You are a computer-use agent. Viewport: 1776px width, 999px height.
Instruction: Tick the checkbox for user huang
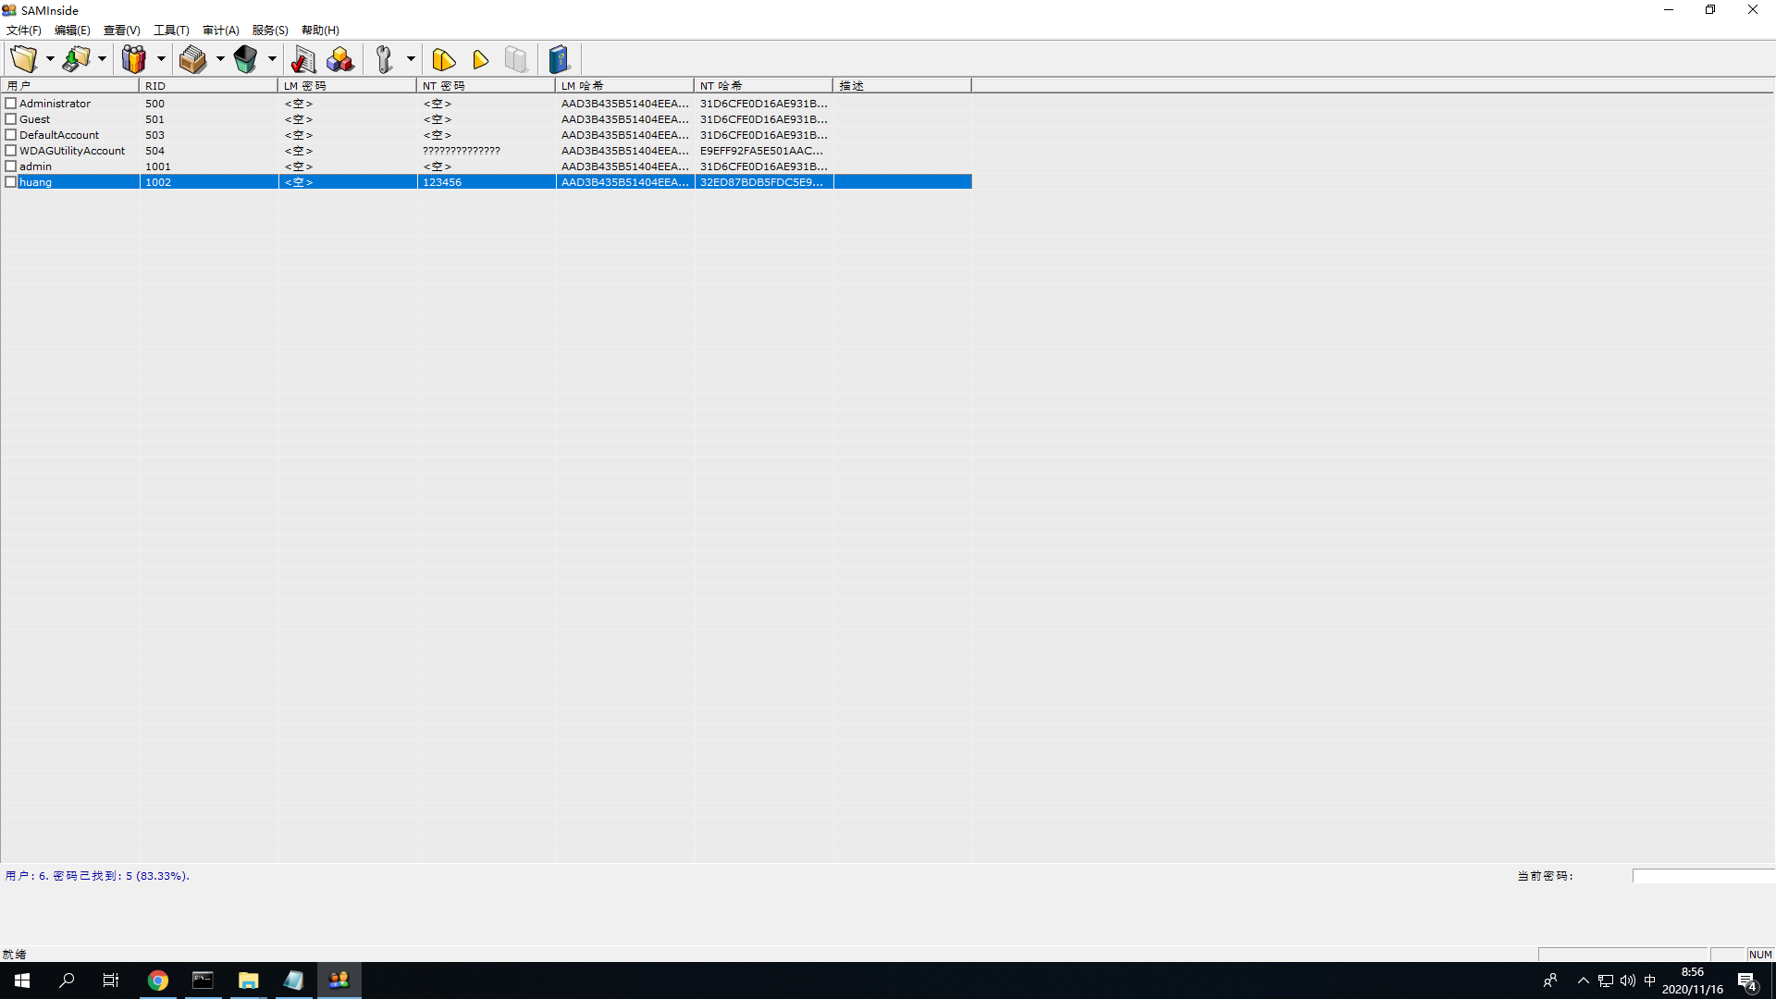11,182
